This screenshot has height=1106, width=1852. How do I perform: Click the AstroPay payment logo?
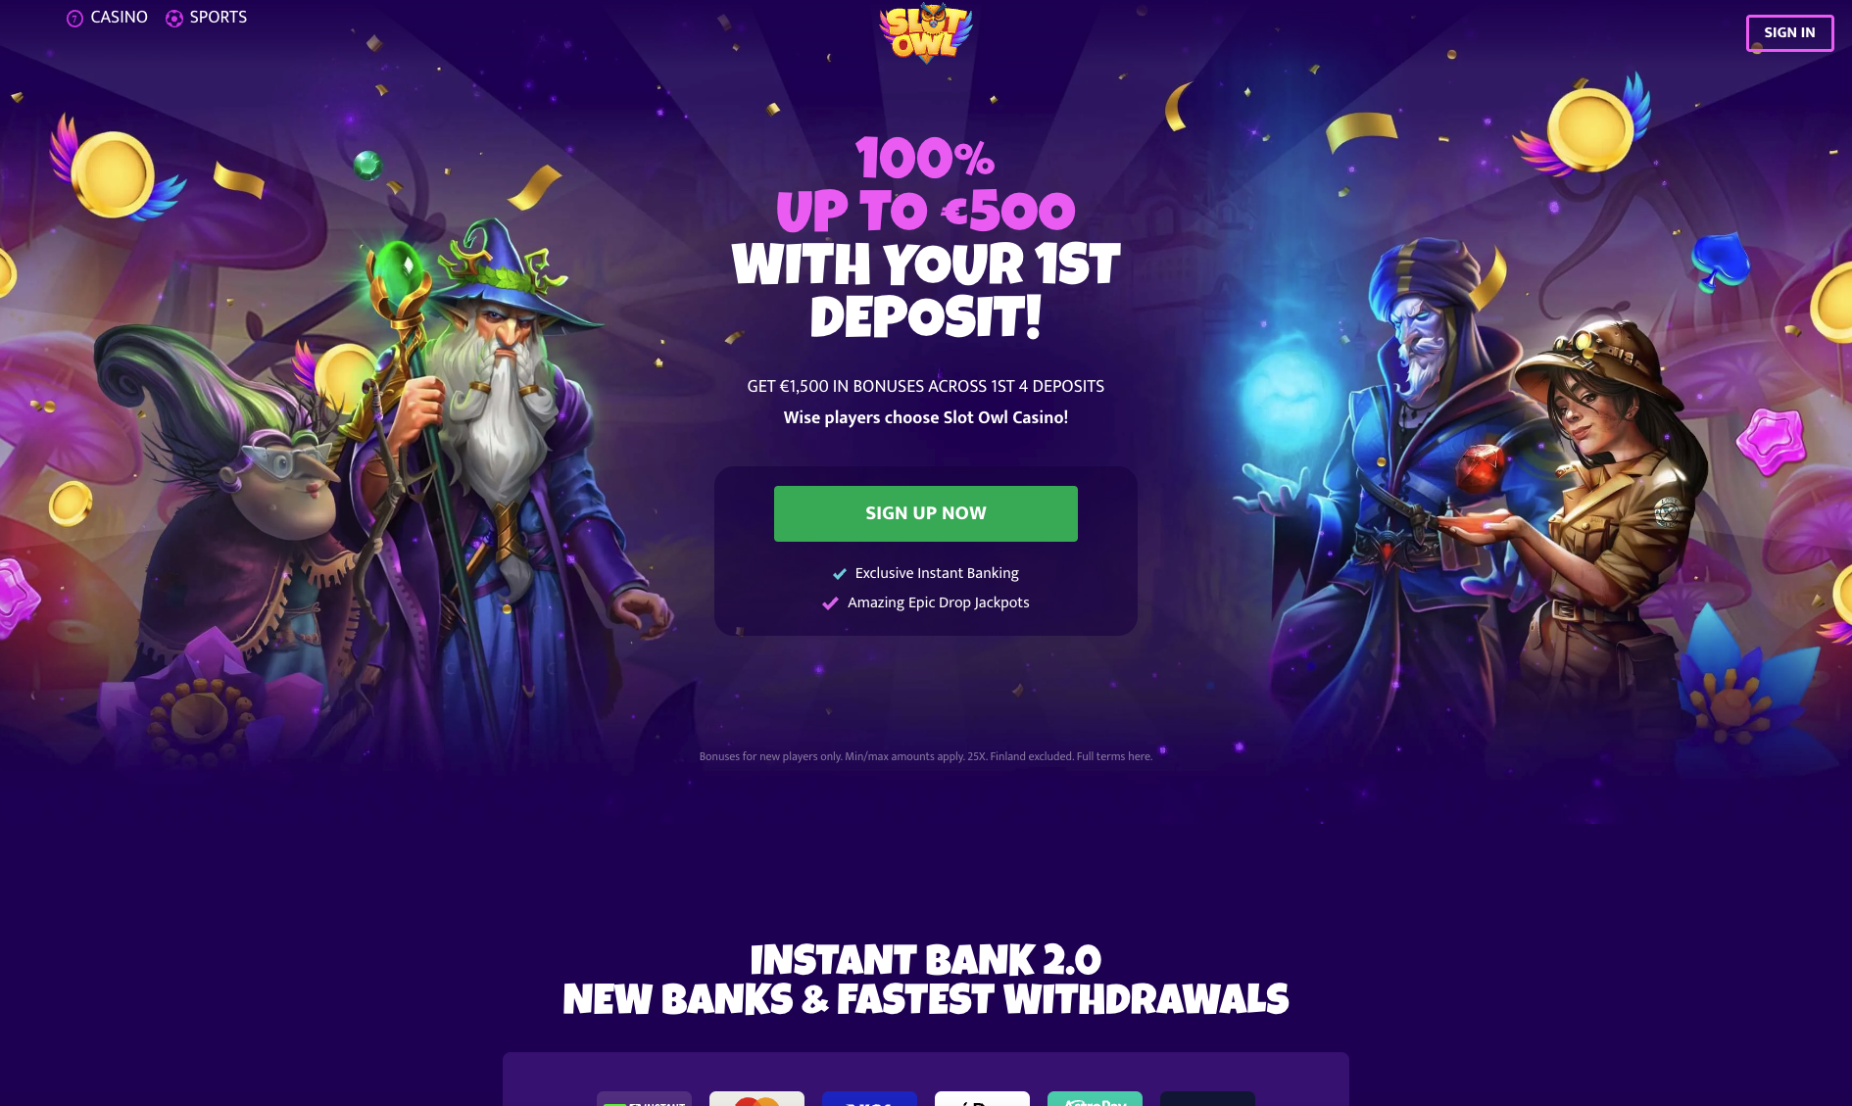click(x=1095, y=1099)
